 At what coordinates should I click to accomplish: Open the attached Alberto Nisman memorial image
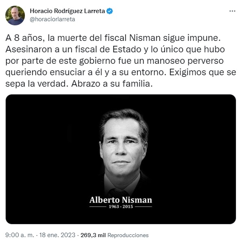pos(121,159)
